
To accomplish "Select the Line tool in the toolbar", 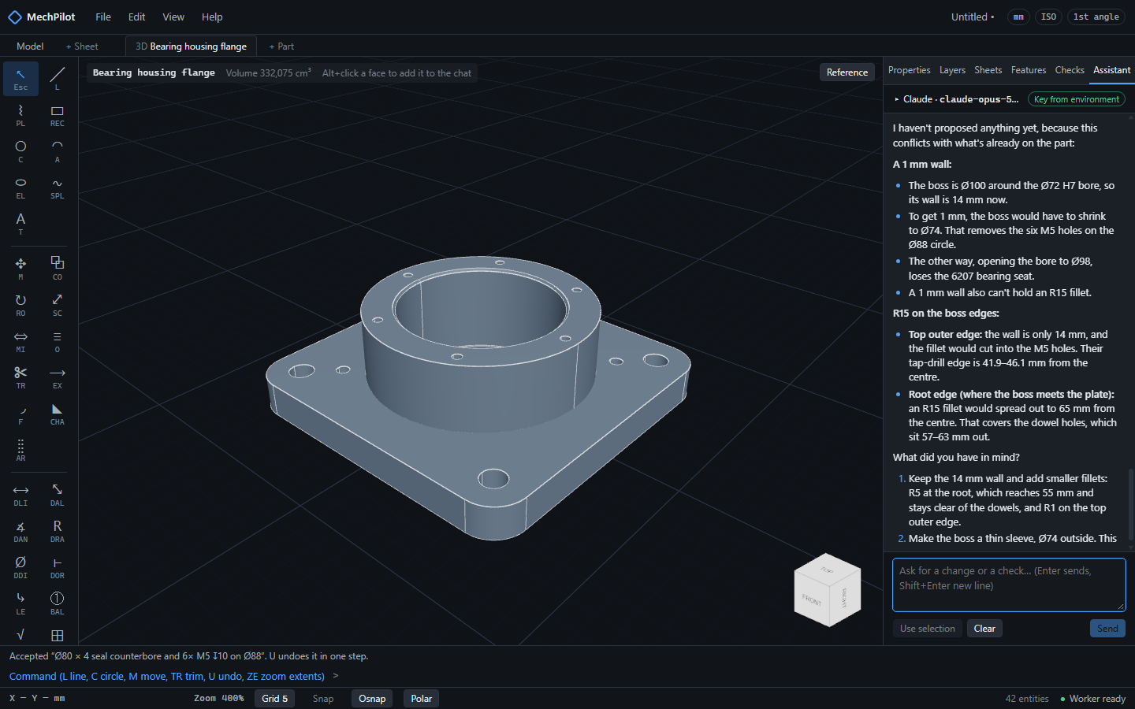I will (x=57, y=78).
